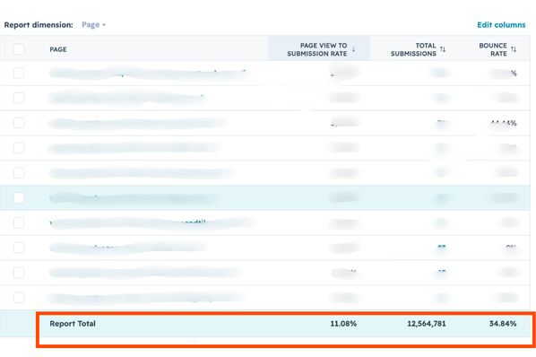The height and width of the screenshot is (357, 536).
Task: Check the eighth table row checkbox
Action: coord(19,248)
